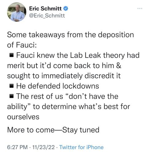This screenshot has width=150, height=153.
Task: Click the word 'ourselves' in tweet
Action: pos(23,117)
